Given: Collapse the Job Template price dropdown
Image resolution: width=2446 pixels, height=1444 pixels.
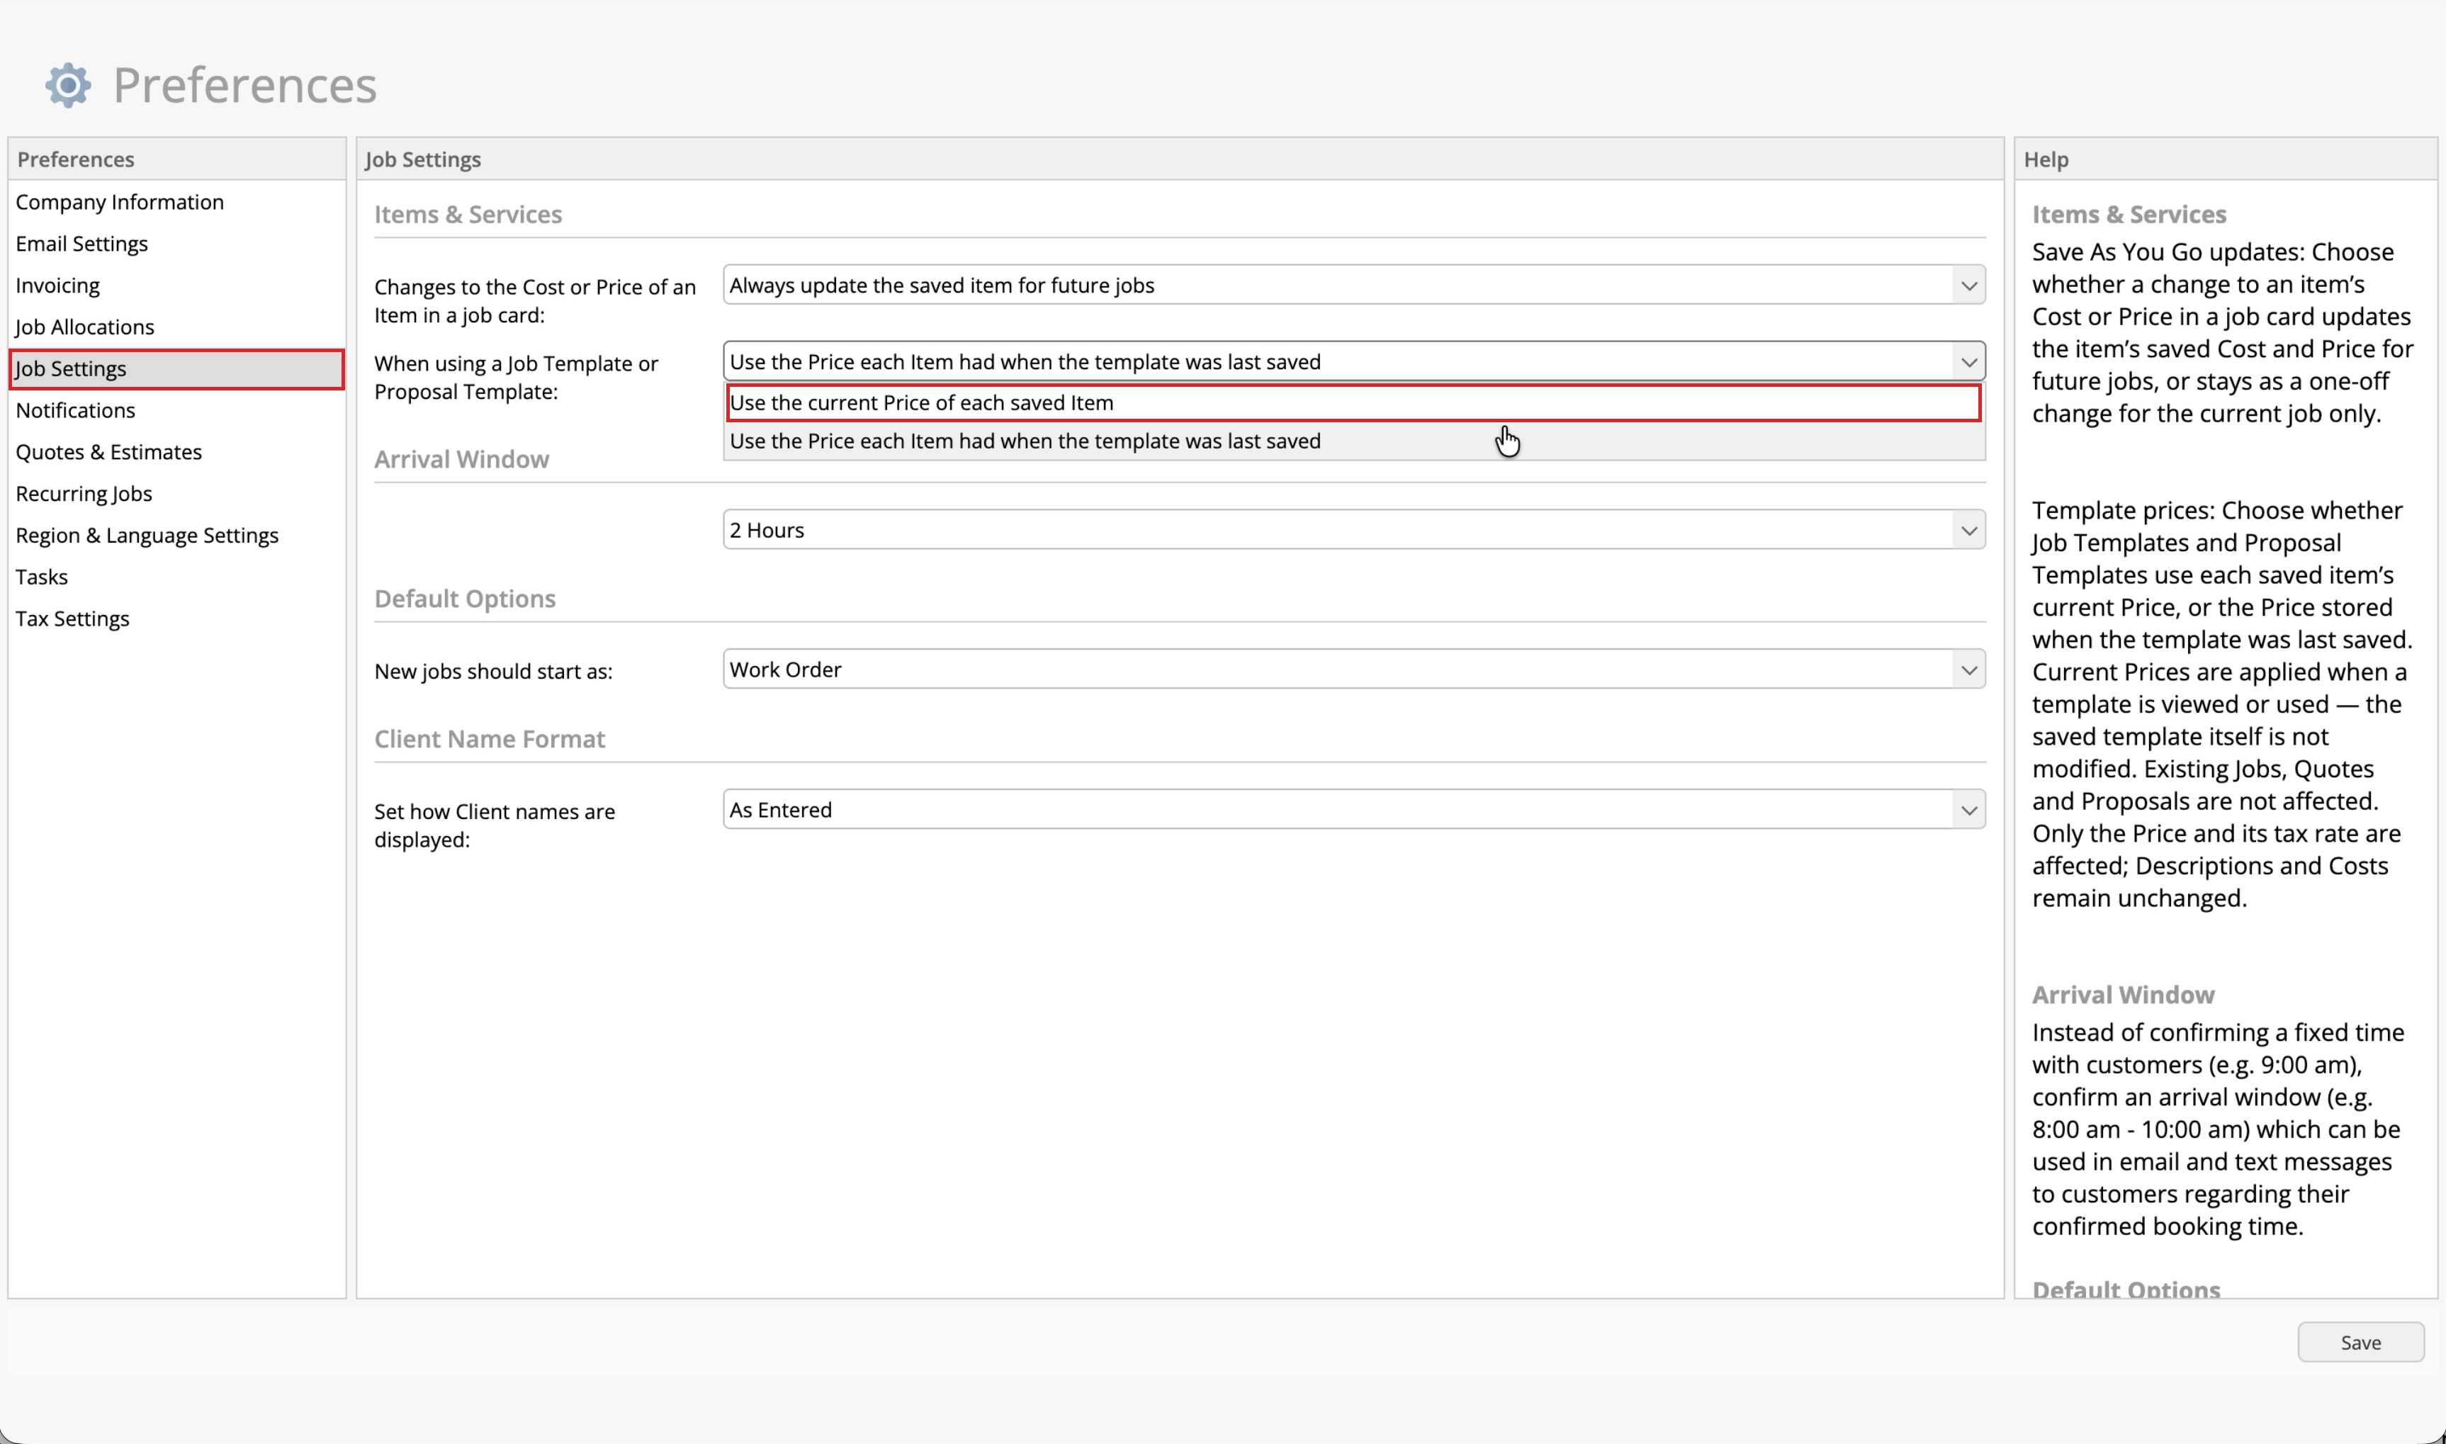Looking at the screenshot, I should (x=1353, y=362).
